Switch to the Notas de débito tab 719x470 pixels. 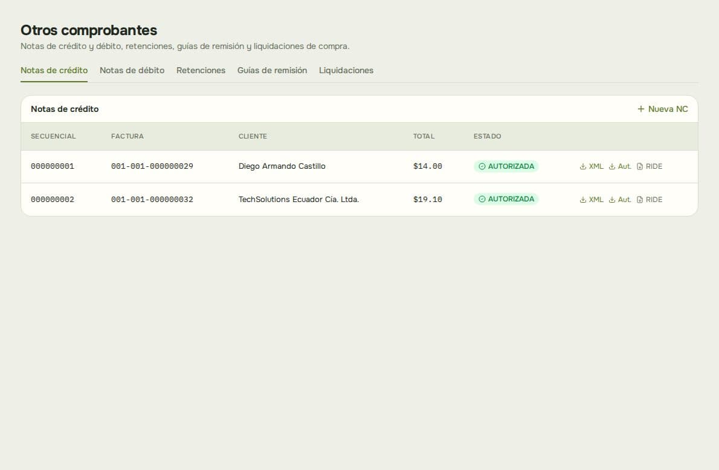click(132, 70)
